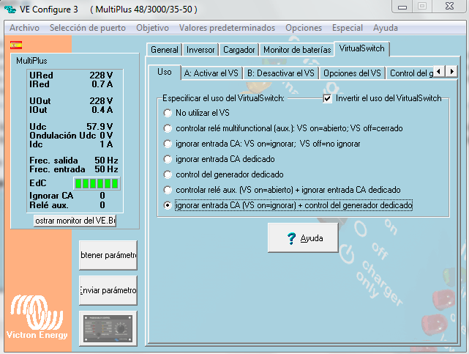Open the MultiPlus control panel image button
The width and height of the screenshot is (469, 354).
coord(108,328)
